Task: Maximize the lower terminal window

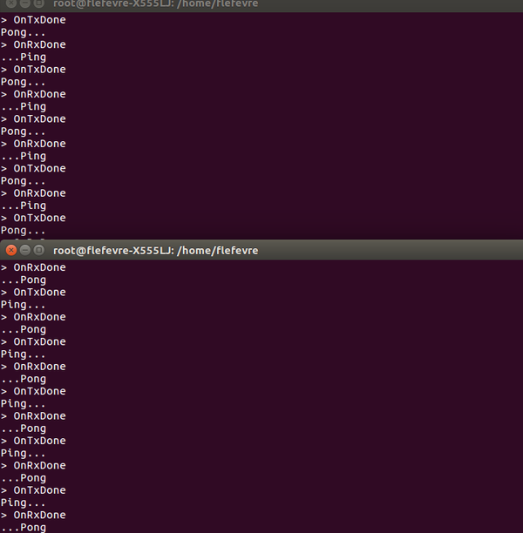Action: [x=39, y=250]
